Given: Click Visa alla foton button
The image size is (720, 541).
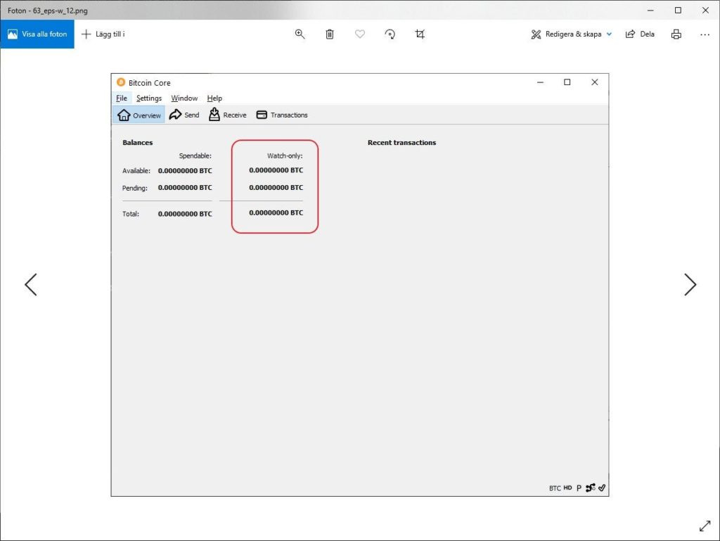Looking at the screenshot, I should (x=37, y=34).
